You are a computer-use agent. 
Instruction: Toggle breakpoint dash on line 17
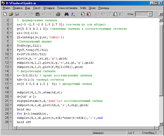11,84
